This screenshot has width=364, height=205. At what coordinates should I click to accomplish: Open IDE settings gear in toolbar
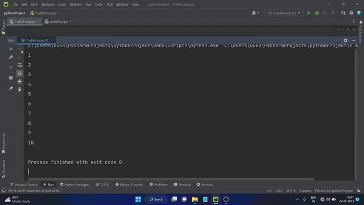tap(351, 13)
